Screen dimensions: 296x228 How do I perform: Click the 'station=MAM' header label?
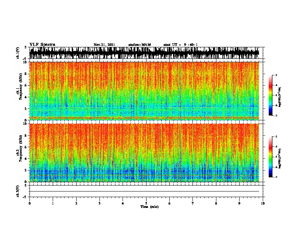pyautogui.click(x=139, y=45)
